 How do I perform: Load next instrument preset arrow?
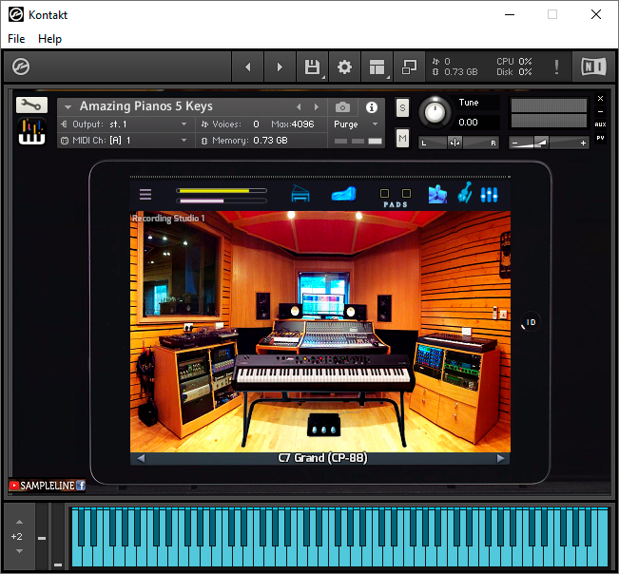tap(317, 106)
